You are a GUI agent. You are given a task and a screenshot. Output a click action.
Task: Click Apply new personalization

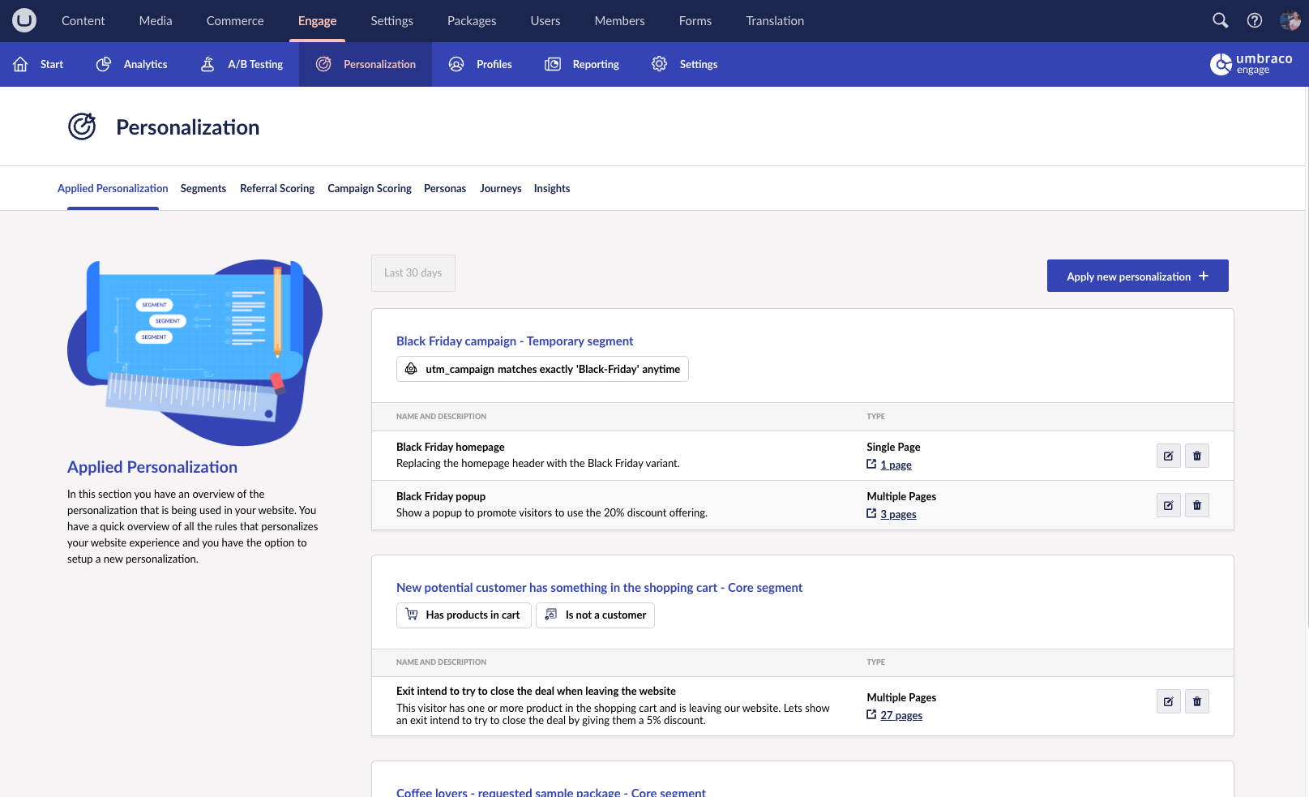click(x=1137, y=276)
